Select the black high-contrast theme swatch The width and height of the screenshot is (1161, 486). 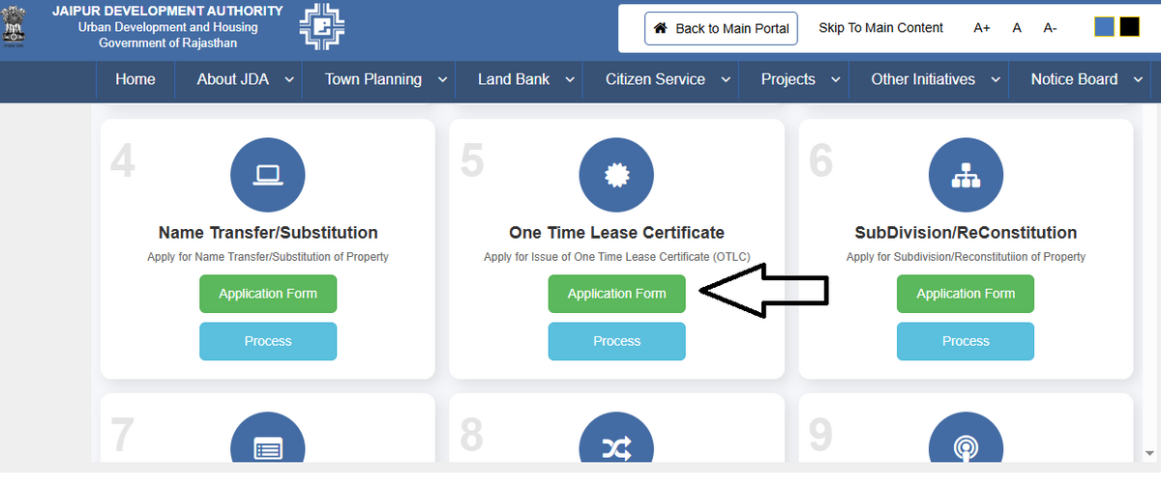pos(1129,27)
